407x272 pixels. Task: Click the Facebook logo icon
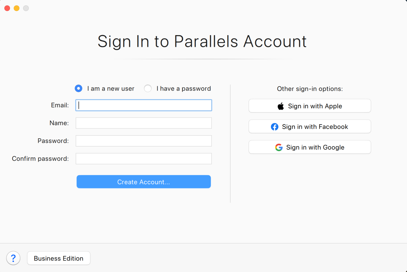(275, 127)
